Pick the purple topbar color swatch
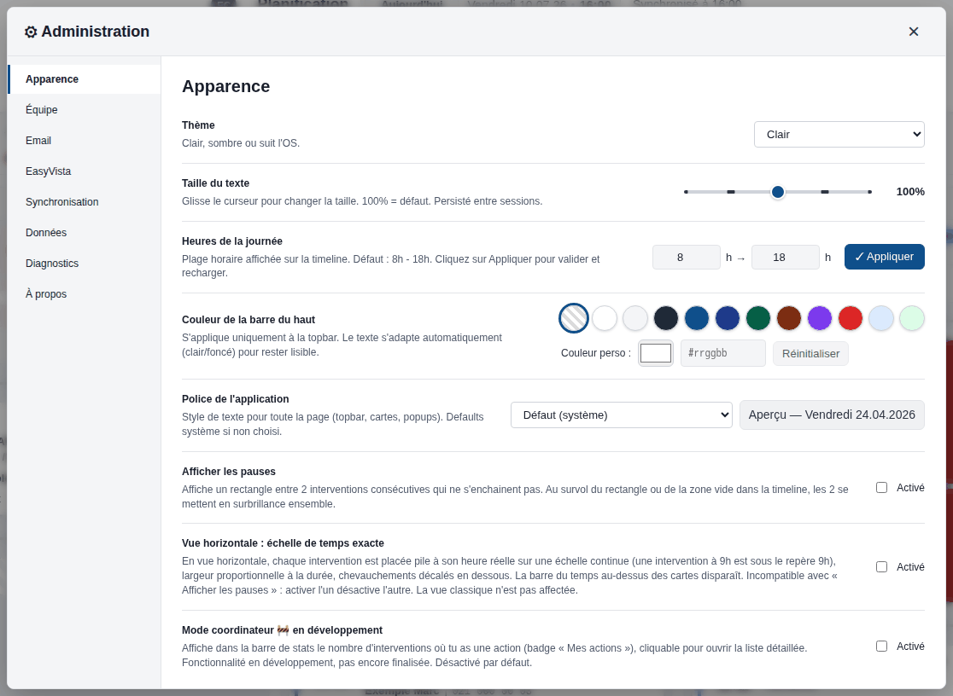The height and width of the screenshot is (696, 953). pos(820,318)
